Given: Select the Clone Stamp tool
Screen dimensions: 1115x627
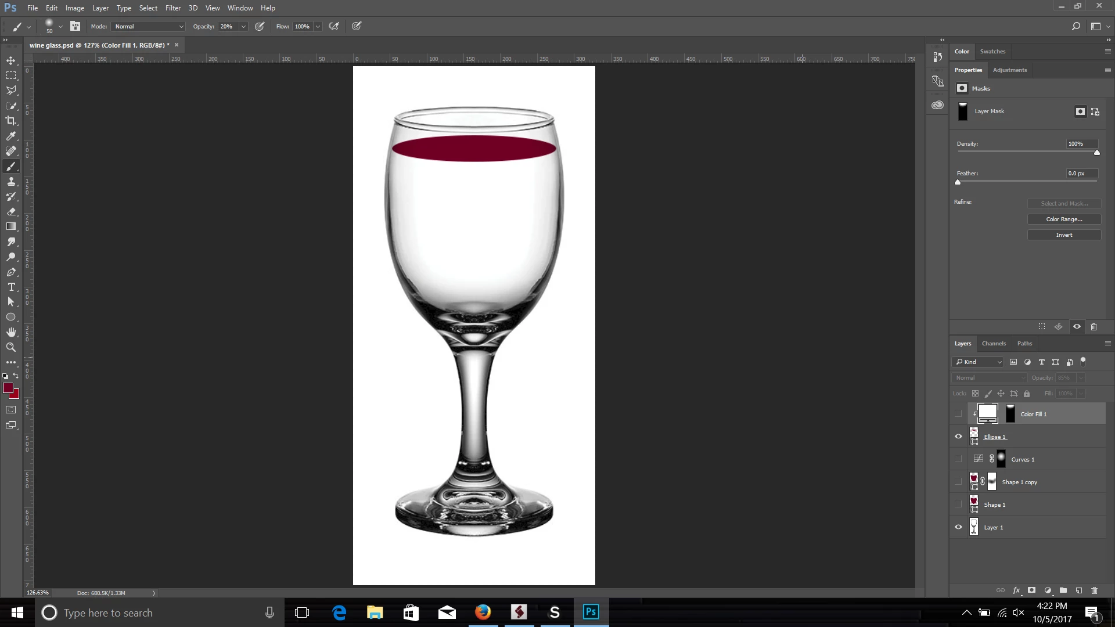Looking at the screenshot, I should (x=11, y=182).
